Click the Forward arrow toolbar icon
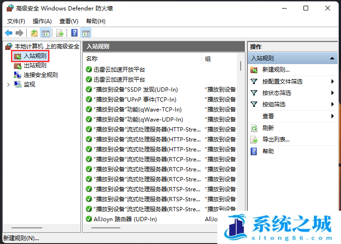Image resolution: width=341 pixels, height=244 pixels. pyautogui.click(x=19, y=33)
